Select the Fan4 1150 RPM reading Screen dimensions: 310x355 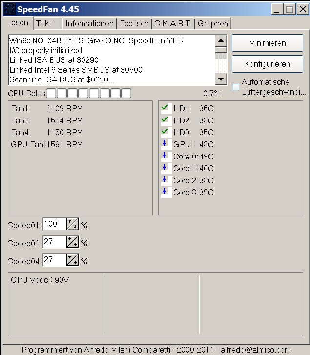[47, 132]
